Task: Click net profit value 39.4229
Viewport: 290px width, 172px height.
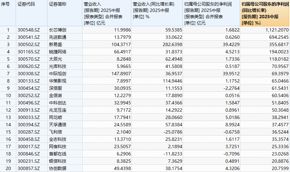Action: point(231,44)
